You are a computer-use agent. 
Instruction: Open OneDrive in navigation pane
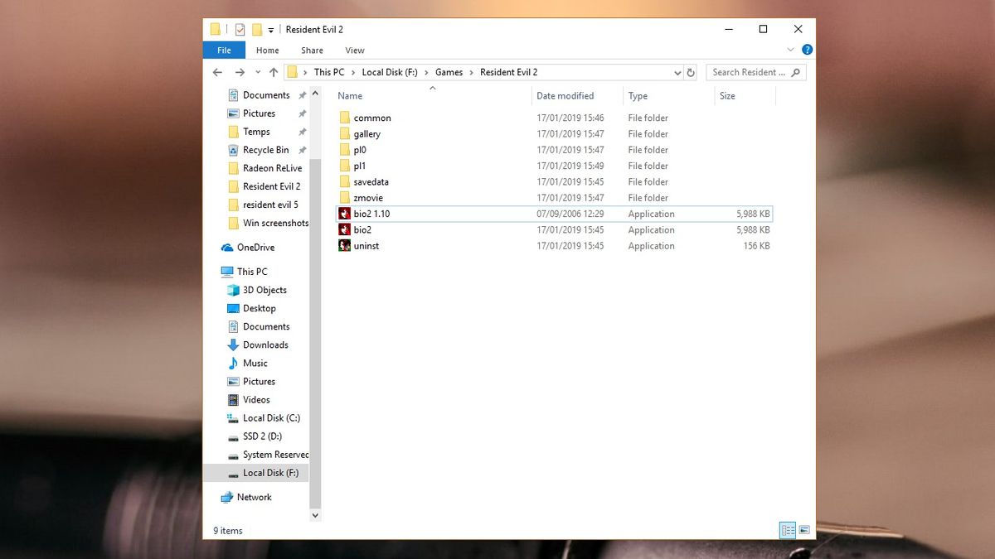click(x=247, y=247)
